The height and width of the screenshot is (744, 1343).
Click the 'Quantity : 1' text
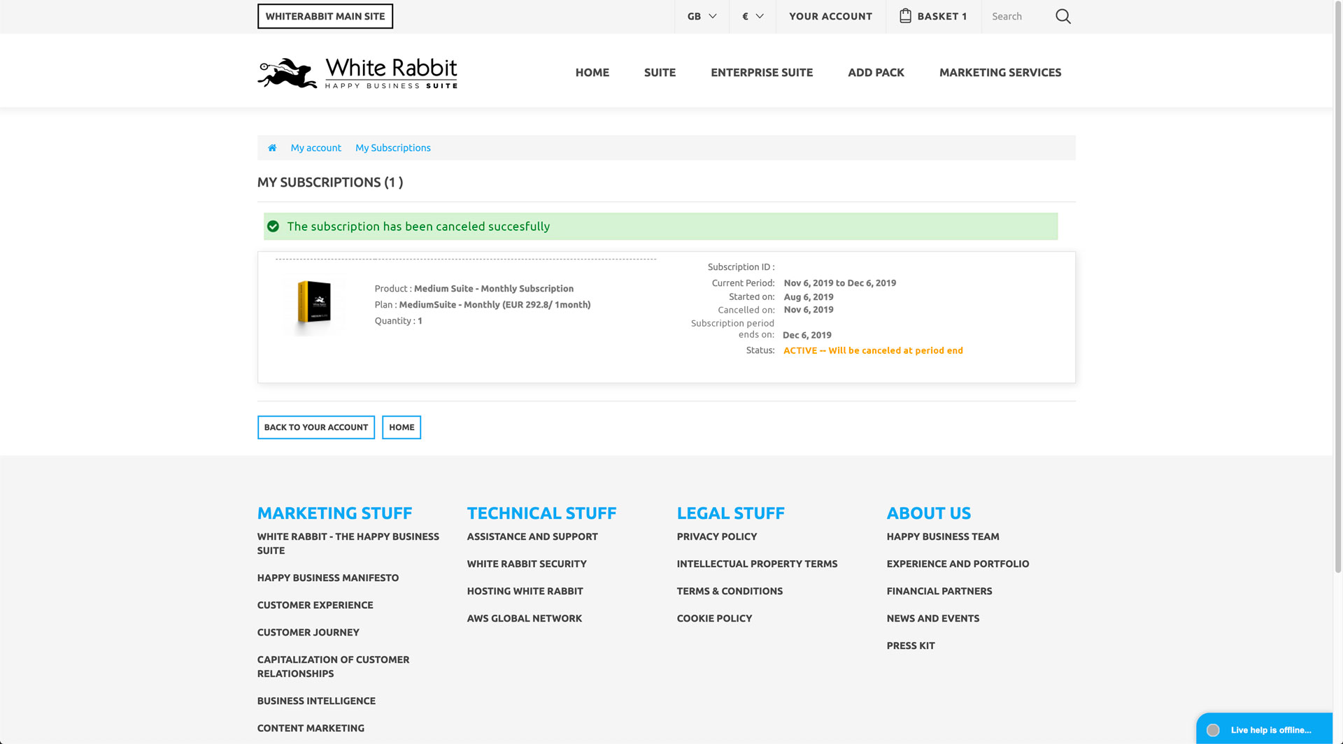[x=398, y=321]
